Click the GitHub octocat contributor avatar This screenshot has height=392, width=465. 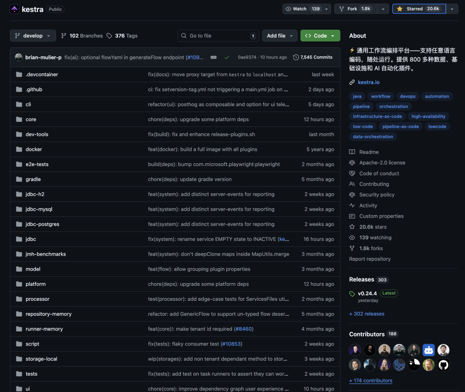click(x=443, y=365)
